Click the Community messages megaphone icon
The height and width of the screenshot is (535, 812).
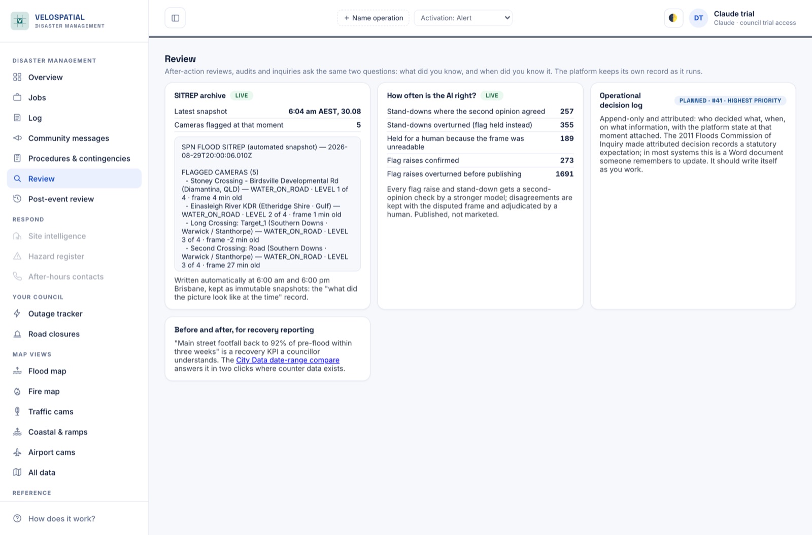click(17, 138)
